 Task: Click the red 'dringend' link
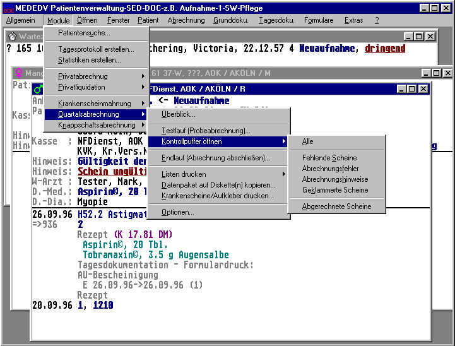pyautogui.click(x=385, y=49)
